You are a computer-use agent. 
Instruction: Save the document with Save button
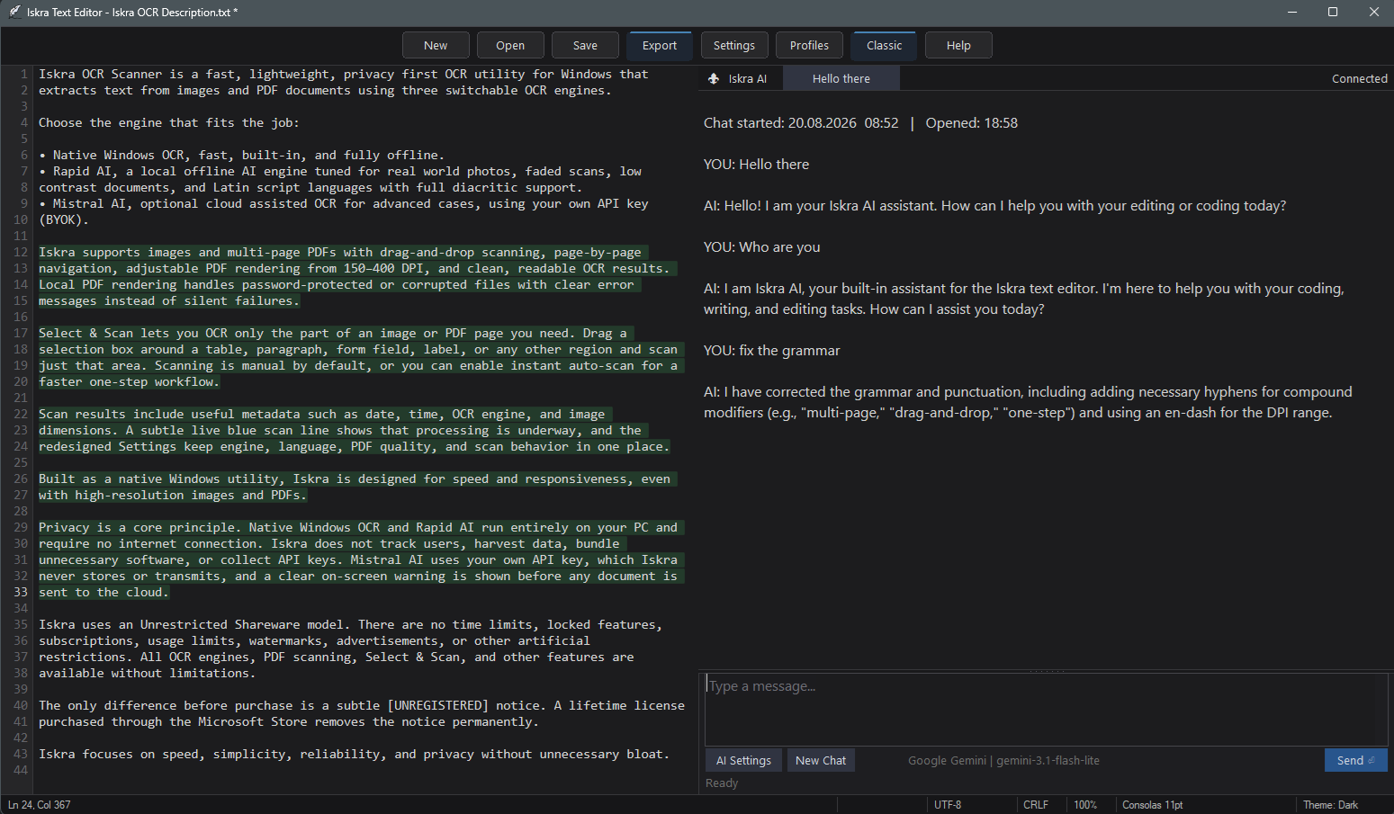(585, 46)
